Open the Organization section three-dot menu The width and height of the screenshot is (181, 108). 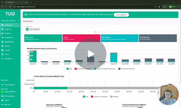pyautogui.click(x=18, y=80)
